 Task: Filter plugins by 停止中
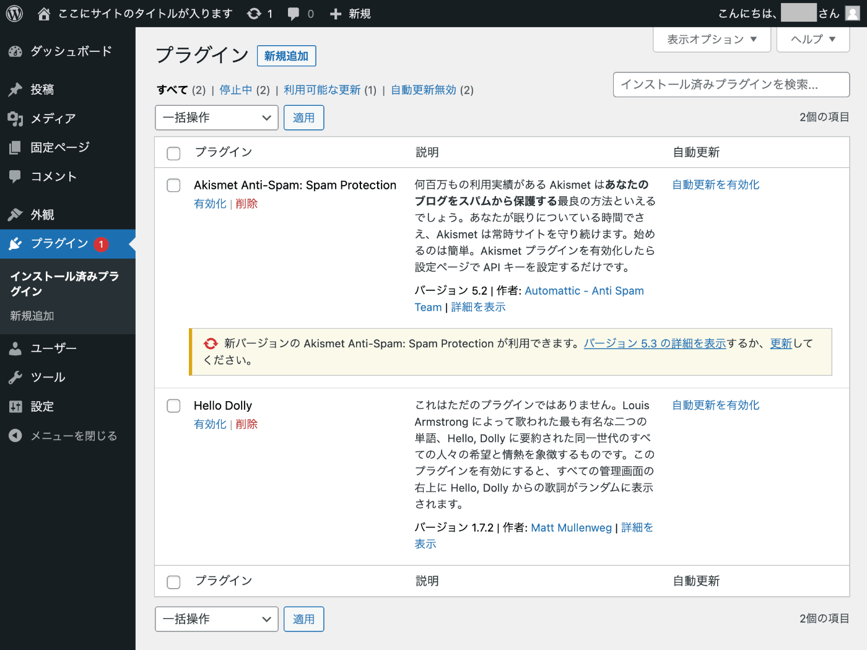pos(236,90)
